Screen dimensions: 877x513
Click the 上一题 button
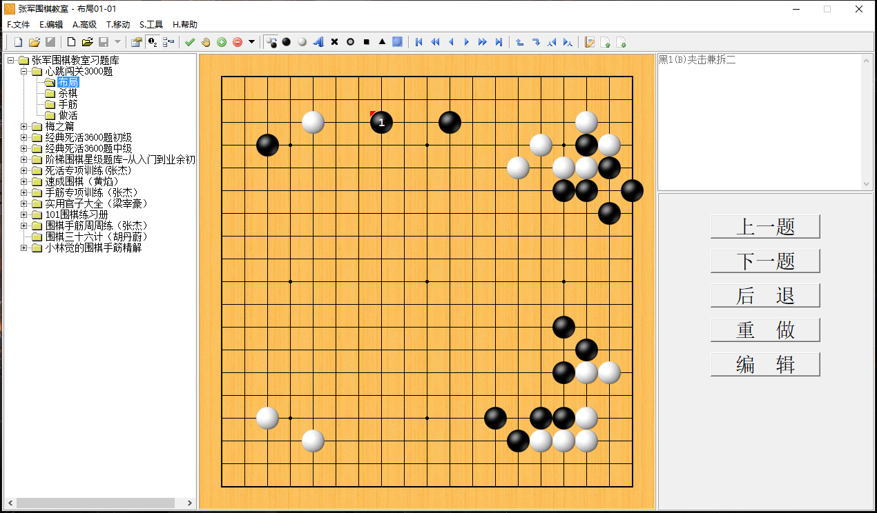click(x=765, y=227)
